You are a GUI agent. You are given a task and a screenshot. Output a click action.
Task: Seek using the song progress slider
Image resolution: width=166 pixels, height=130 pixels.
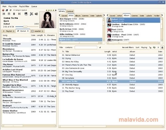coord(27,27)
